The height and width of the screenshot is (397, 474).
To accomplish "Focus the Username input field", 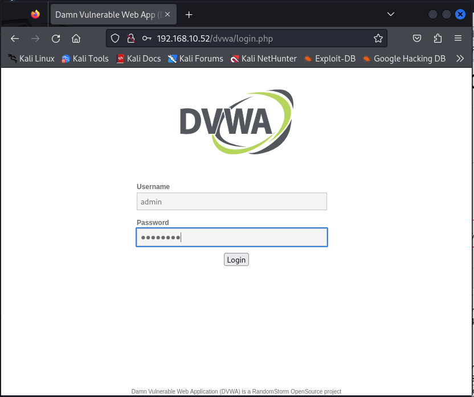I will [231, 201].
